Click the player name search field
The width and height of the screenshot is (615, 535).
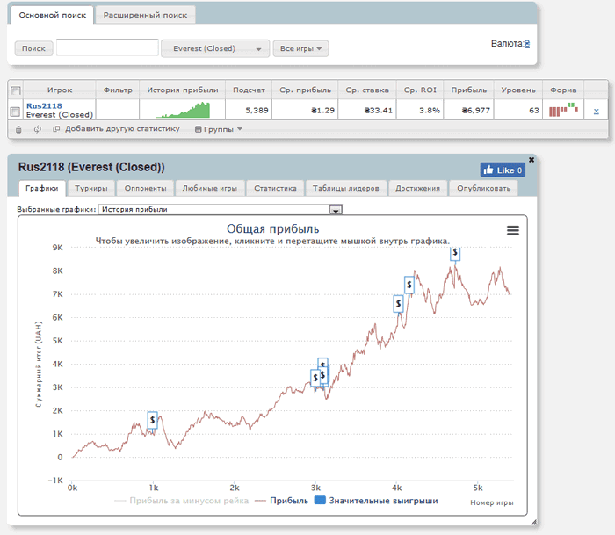pos(107,48)
